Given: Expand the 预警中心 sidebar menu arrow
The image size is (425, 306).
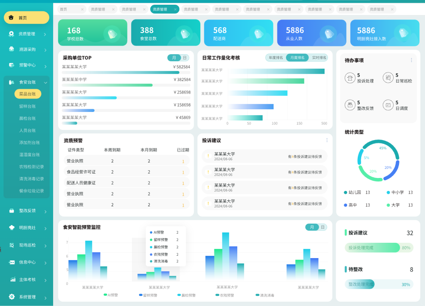Looking at the screenshot, I should (45, 66).
